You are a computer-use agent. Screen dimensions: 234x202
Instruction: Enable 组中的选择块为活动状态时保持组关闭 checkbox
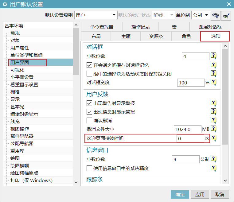click(x=89, y=74)
